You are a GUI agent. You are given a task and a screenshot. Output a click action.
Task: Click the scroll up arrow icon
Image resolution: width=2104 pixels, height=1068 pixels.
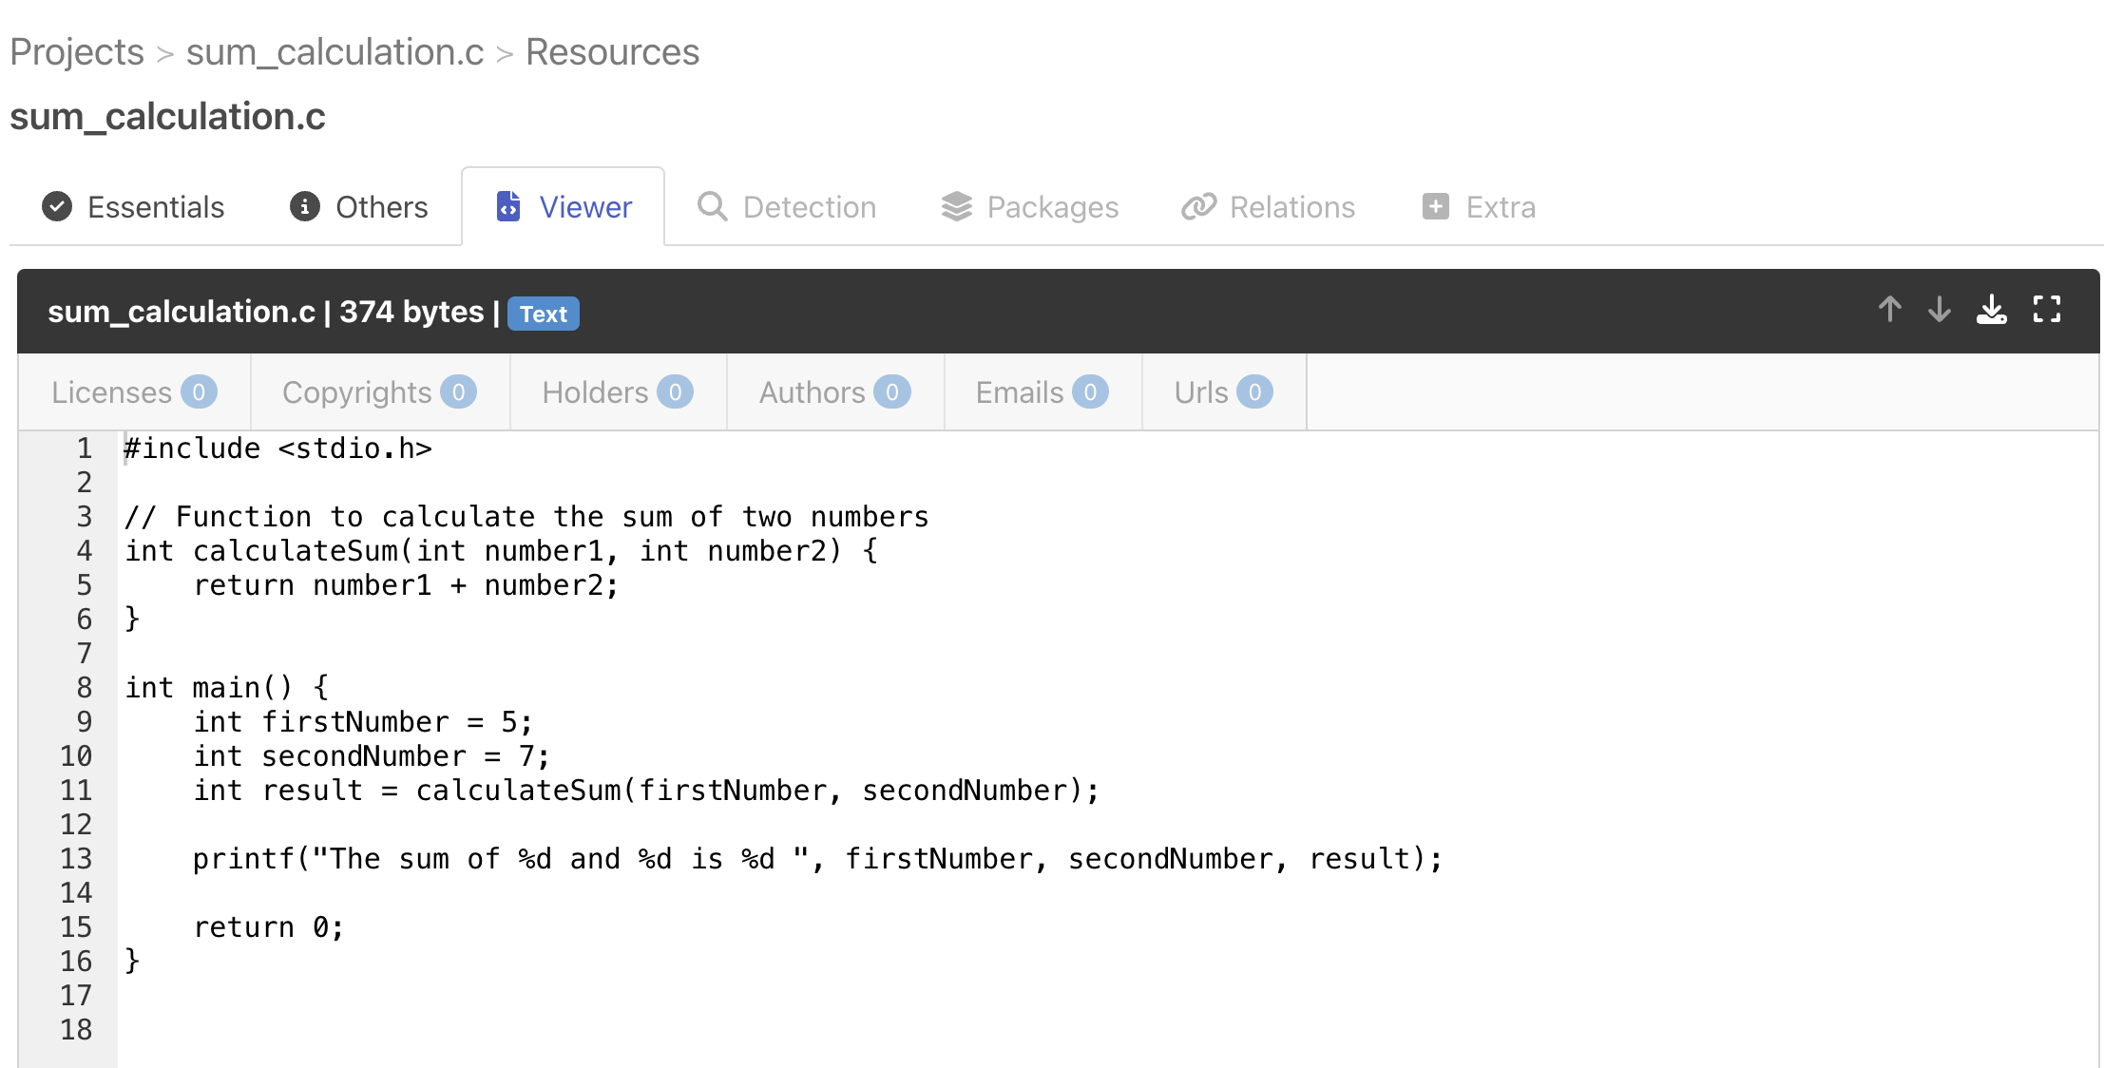[x=1889, y=310]
